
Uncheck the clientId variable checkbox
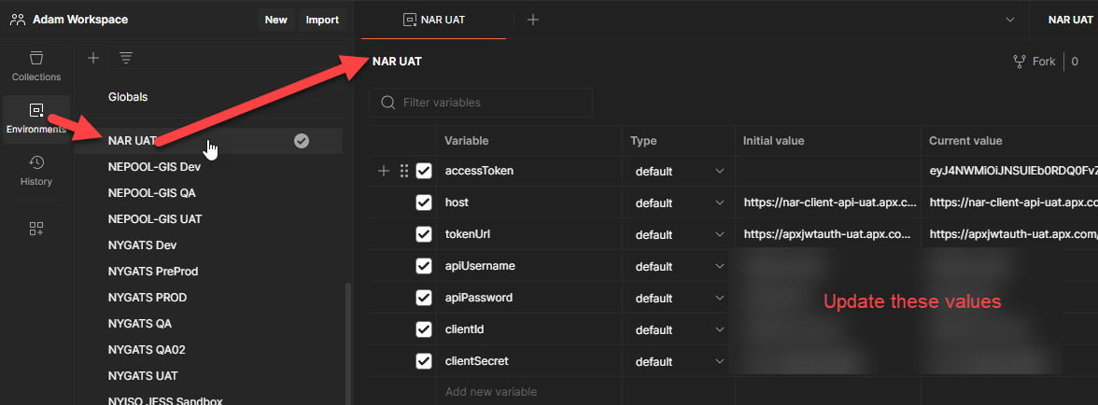click(x=424, y=329)
